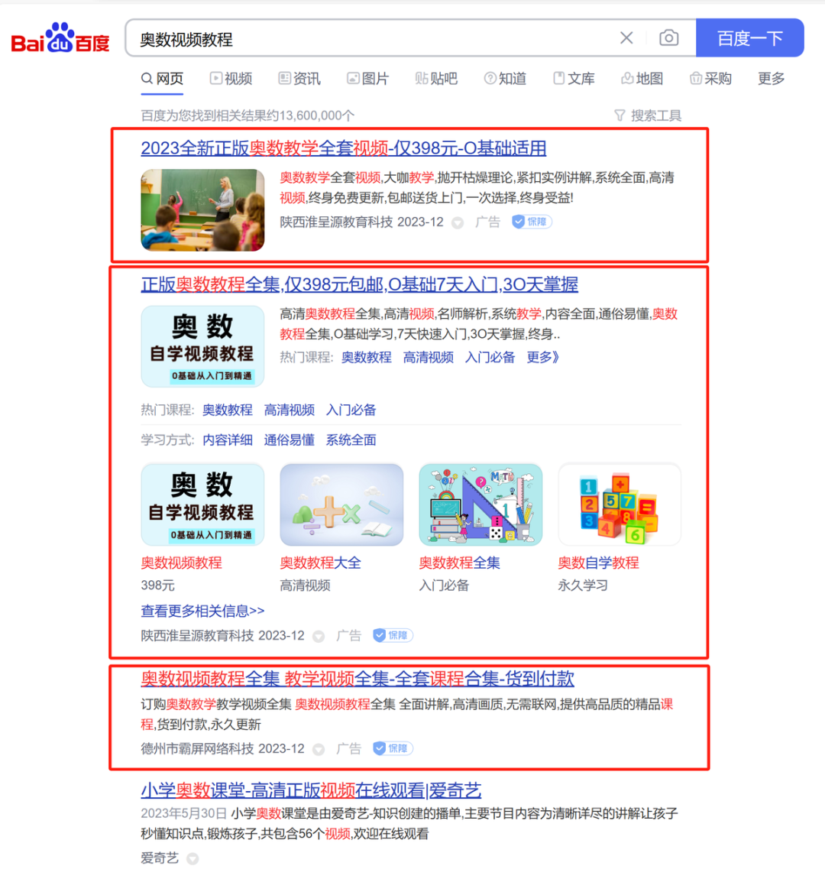Click the 广告 label in first ad
Screen dimensions: 825x879
(487, 222)
